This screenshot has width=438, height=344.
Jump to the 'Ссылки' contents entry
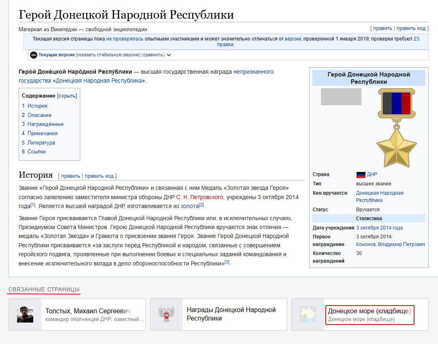click(36, 151)
